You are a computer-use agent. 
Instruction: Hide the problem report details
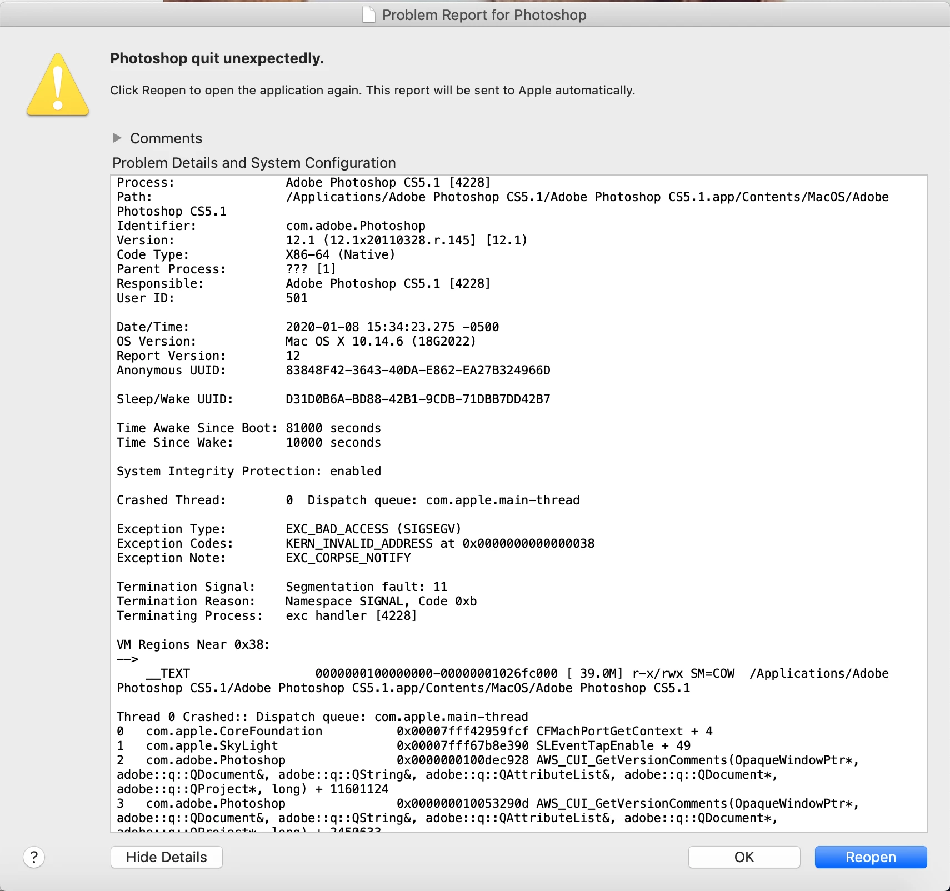coord(167,857)
